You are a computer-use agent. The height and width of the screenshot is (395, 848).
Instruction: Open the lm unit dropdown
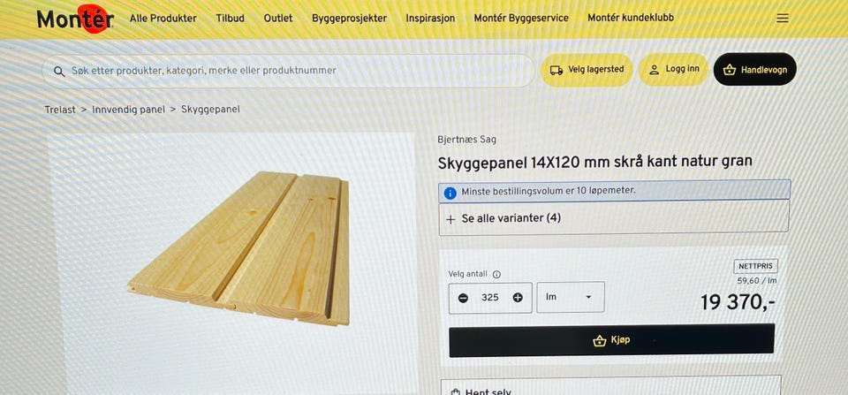pos(571,297)
